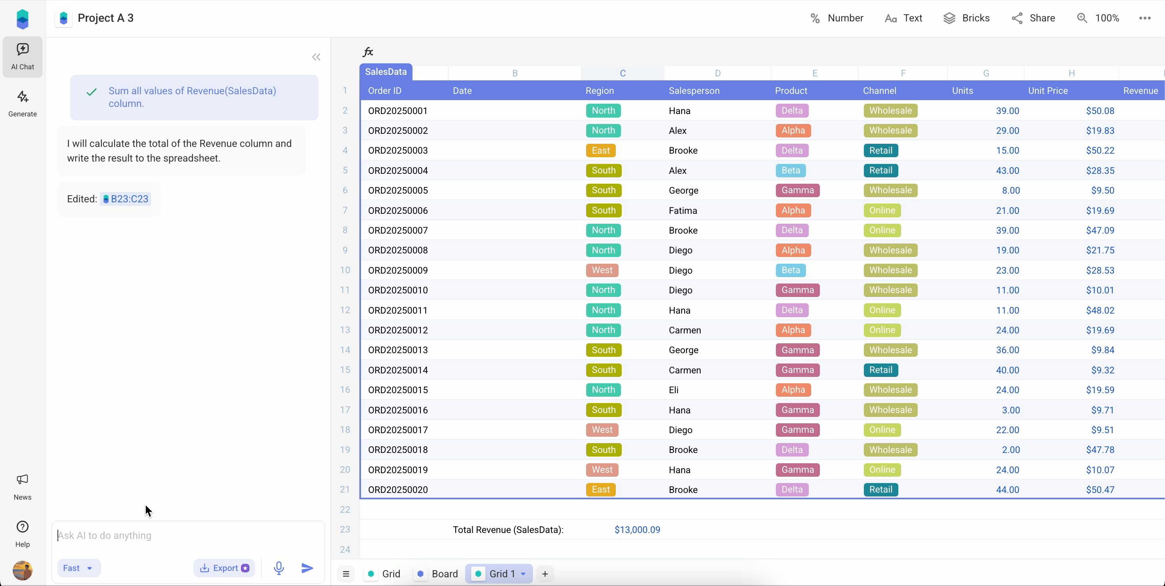Image resolution: width=1165 pixels, height=586 pixels.
Task: Switch to the Grid tab
Action: [x=384, y=574]
